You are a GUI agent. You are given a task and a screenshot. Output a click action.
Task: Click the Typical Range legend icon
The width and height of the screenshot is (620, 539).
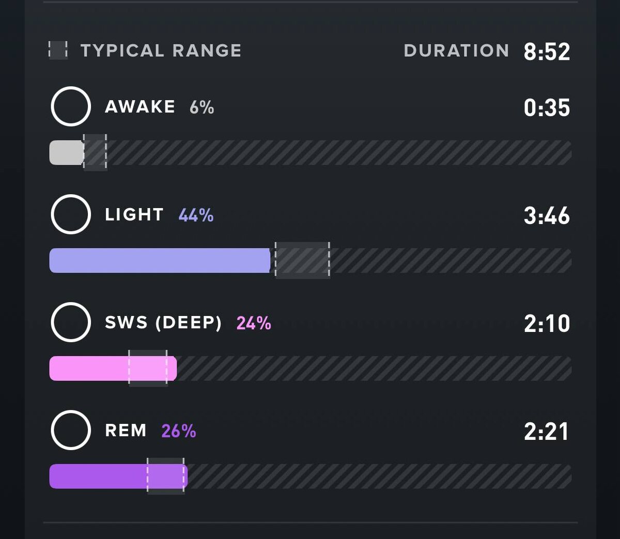coord(58,51)
